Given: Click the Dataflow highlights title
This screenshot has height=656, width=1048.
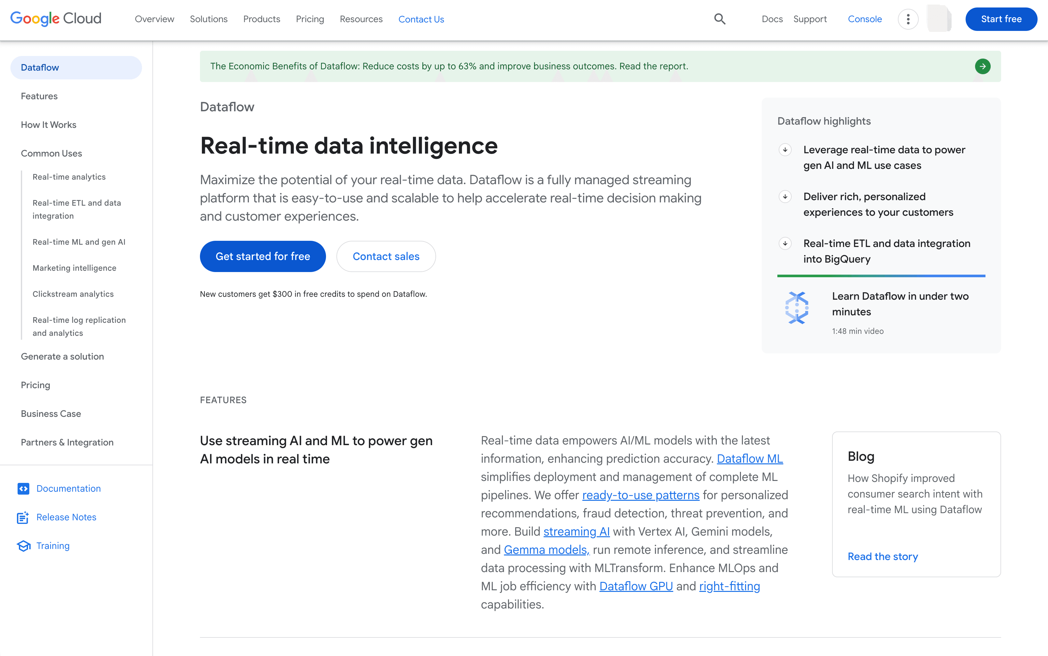Looking at the screenshot, I should (x=824, y=121).
